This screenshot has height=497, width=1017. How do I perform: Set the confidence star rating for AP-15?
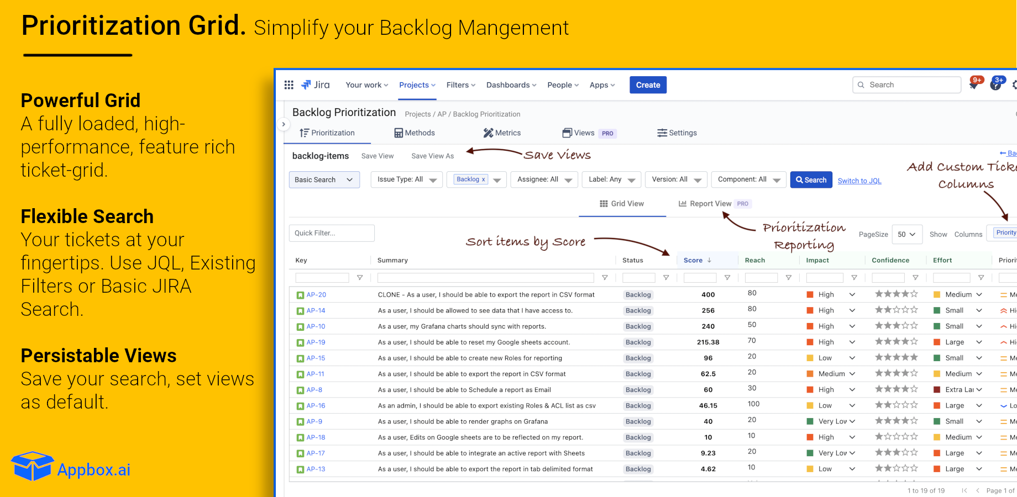[896, 357]
